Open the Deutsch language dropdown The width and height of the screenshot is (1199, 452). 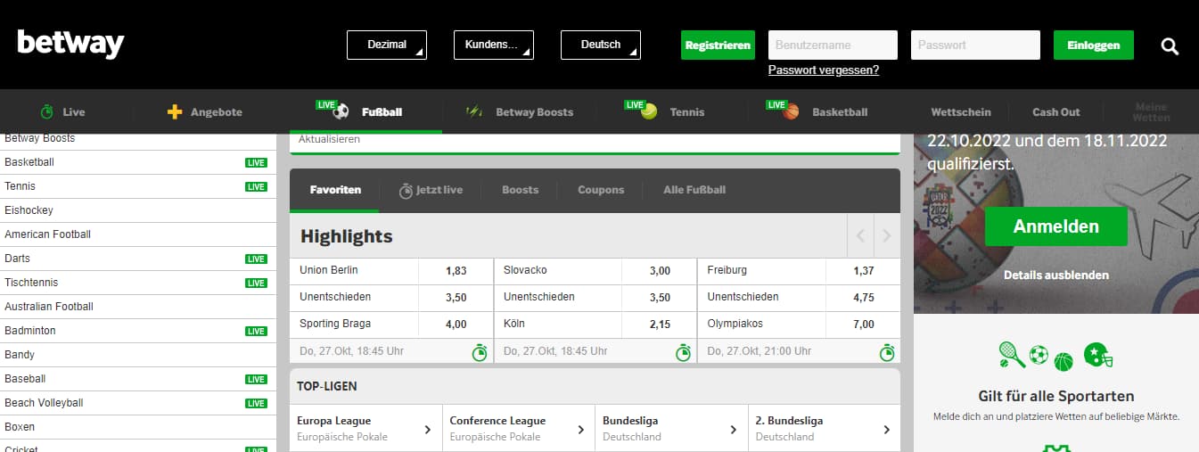coord(601,45)
